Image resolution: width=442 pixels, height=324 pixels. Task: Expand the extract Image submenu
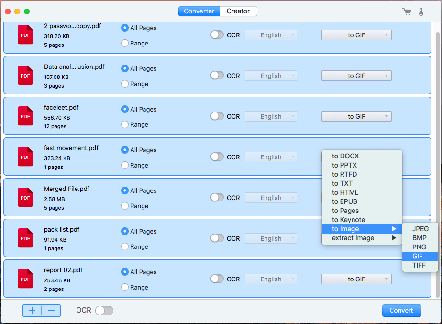coord(362,238)
